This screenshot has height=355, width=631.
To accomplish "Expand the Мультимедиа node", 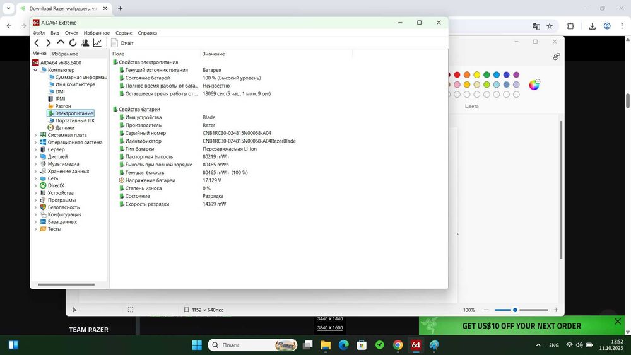I will (x=35, y=164).
